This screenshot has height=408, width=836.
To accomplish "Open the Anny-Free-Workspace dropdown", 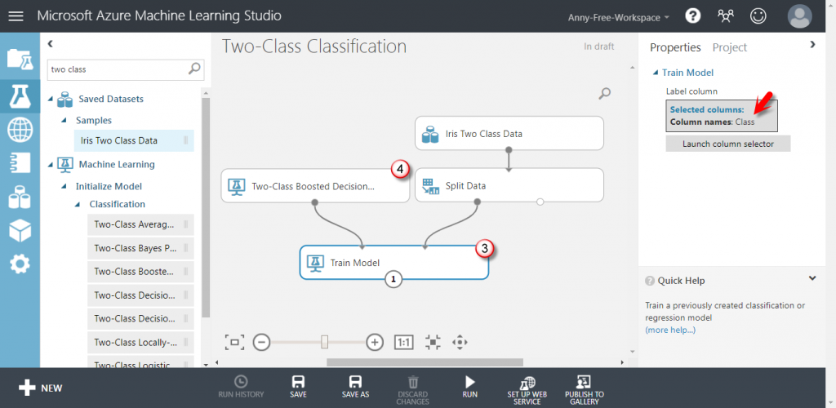I will (x=619, y=17).
